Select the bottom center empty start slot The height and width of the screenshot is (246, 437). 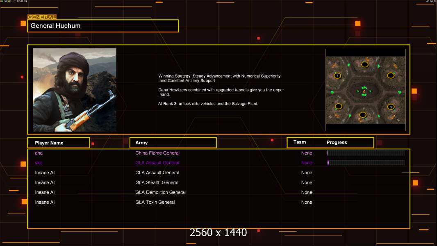point(362,114)
